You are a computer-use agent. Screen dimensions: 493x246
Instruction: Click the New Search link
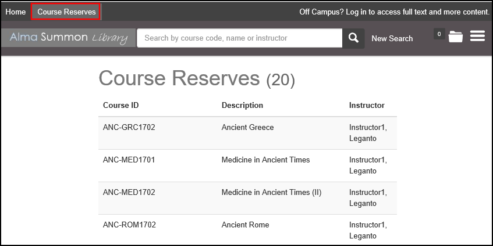[392, 38]
